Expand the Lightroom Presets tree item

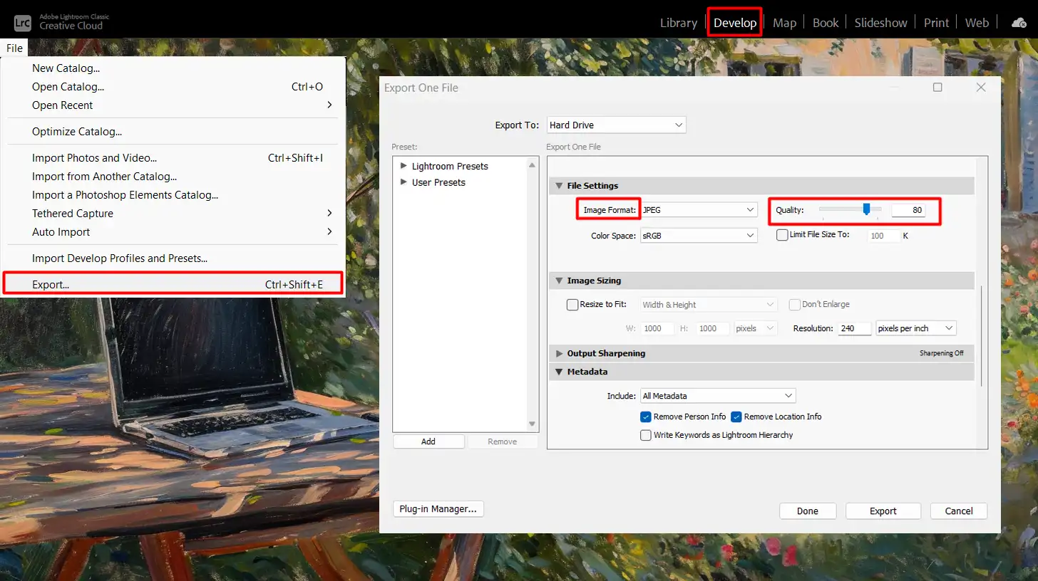(x=404, y=166)
